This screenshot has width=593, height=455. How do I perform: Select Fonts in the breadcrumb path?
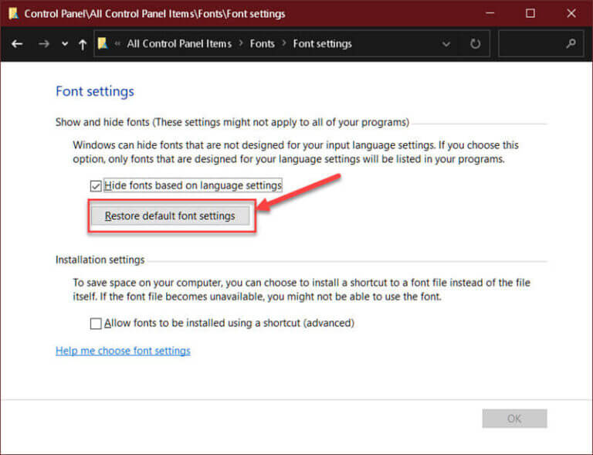tap(262, 44)
